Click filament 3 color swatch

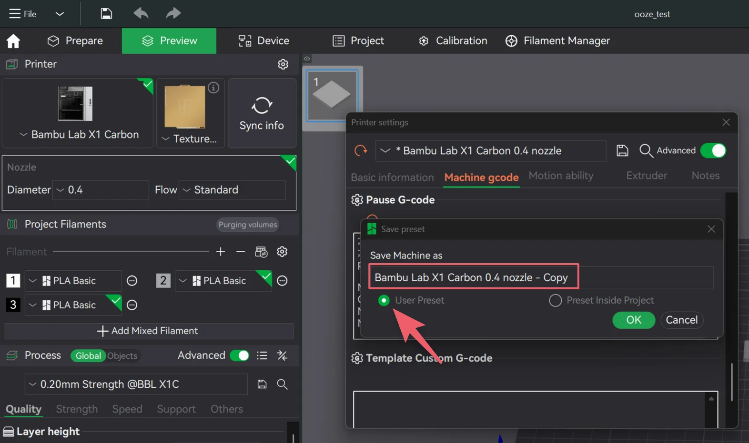tap(13, 305)
